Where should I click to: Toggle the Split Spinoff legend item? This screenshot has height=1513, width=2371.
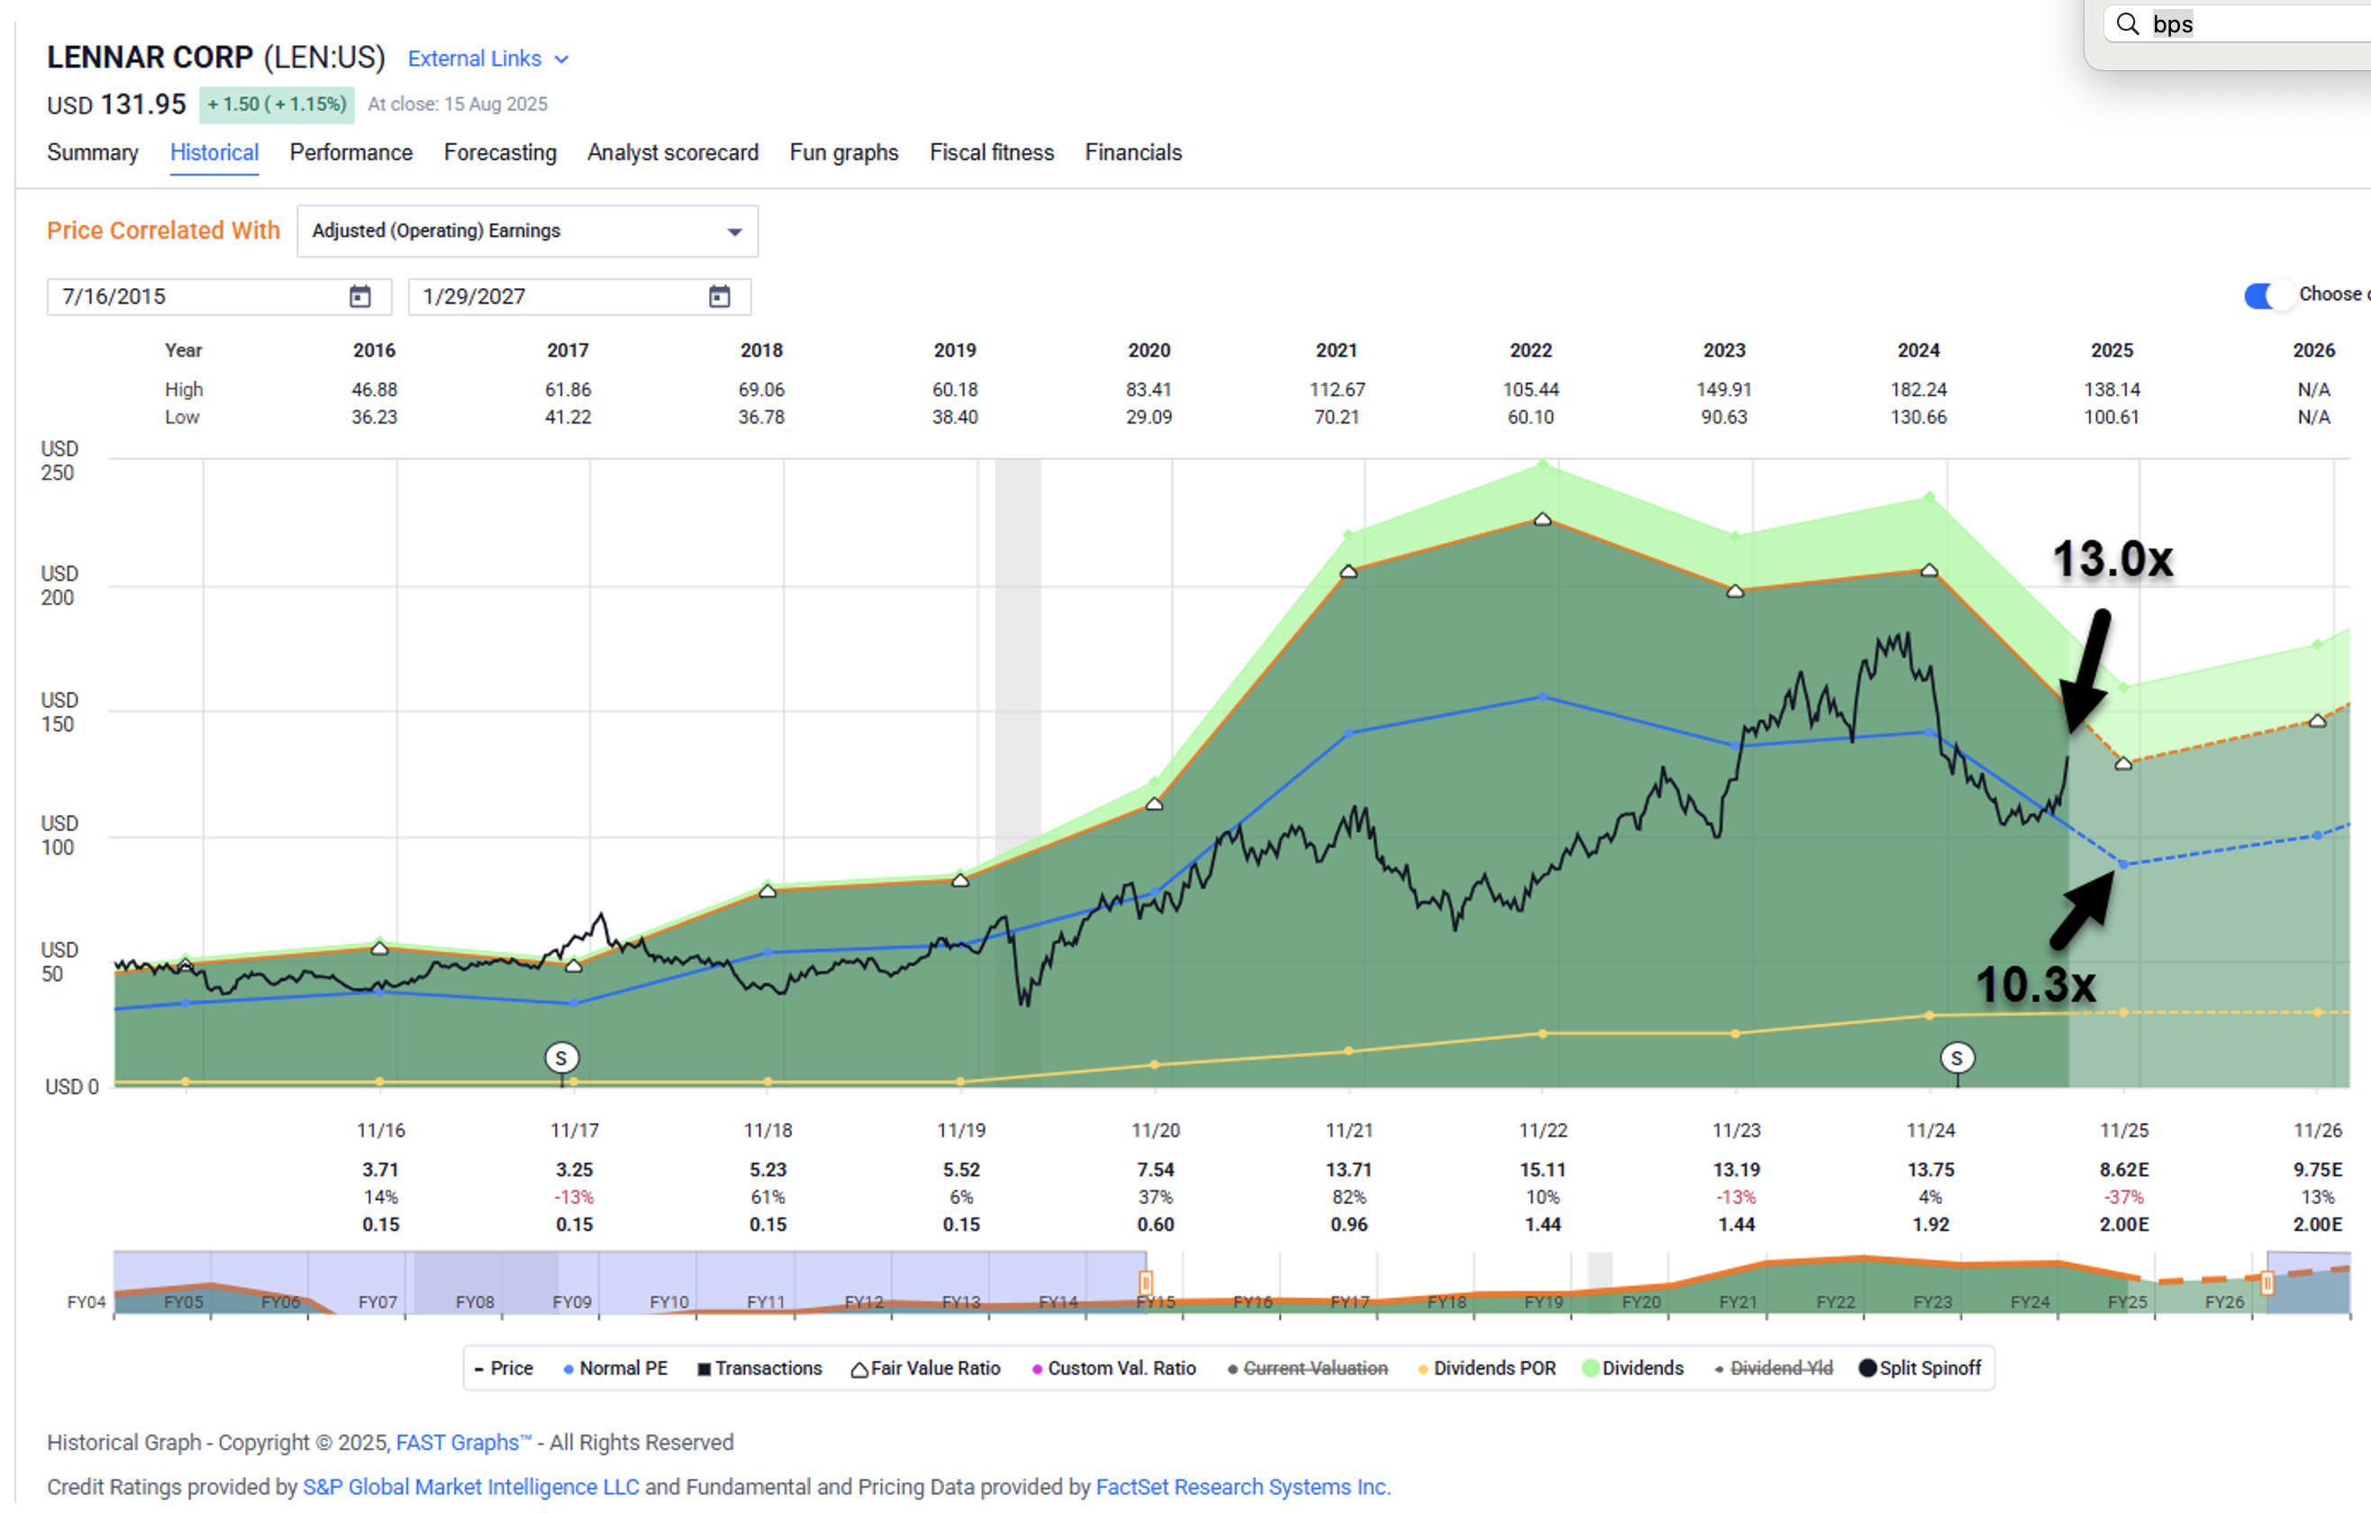tap(1920, 1368)
